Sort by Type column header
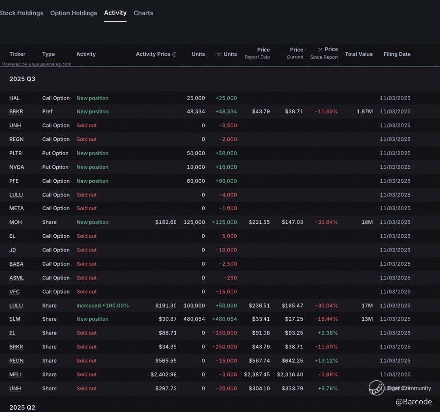 49,54
